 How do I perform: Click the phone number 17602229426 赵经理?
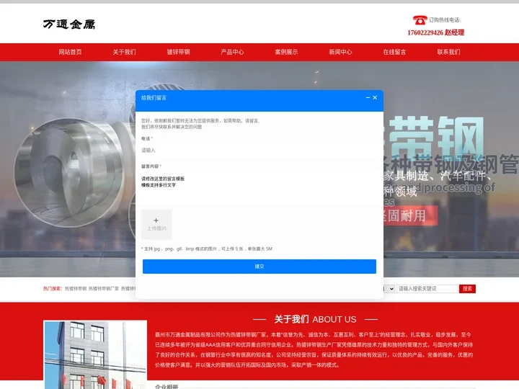click(435, 32)
